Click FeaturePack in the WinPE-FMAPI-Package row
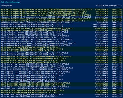The image size is (123, 98). pos(102,47)
